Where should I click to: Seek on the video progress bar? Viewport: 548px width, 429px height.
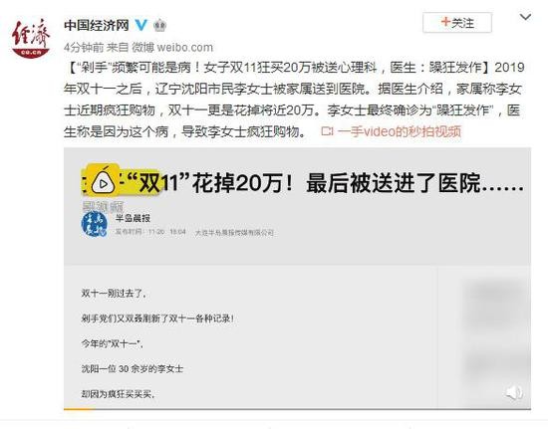click(297, 408)
